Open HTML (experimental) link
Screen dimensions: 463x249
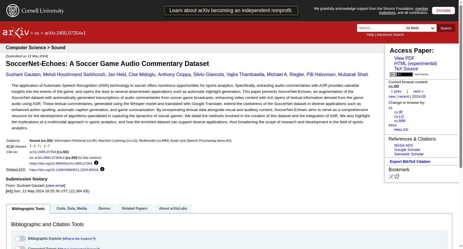(416, 64)
